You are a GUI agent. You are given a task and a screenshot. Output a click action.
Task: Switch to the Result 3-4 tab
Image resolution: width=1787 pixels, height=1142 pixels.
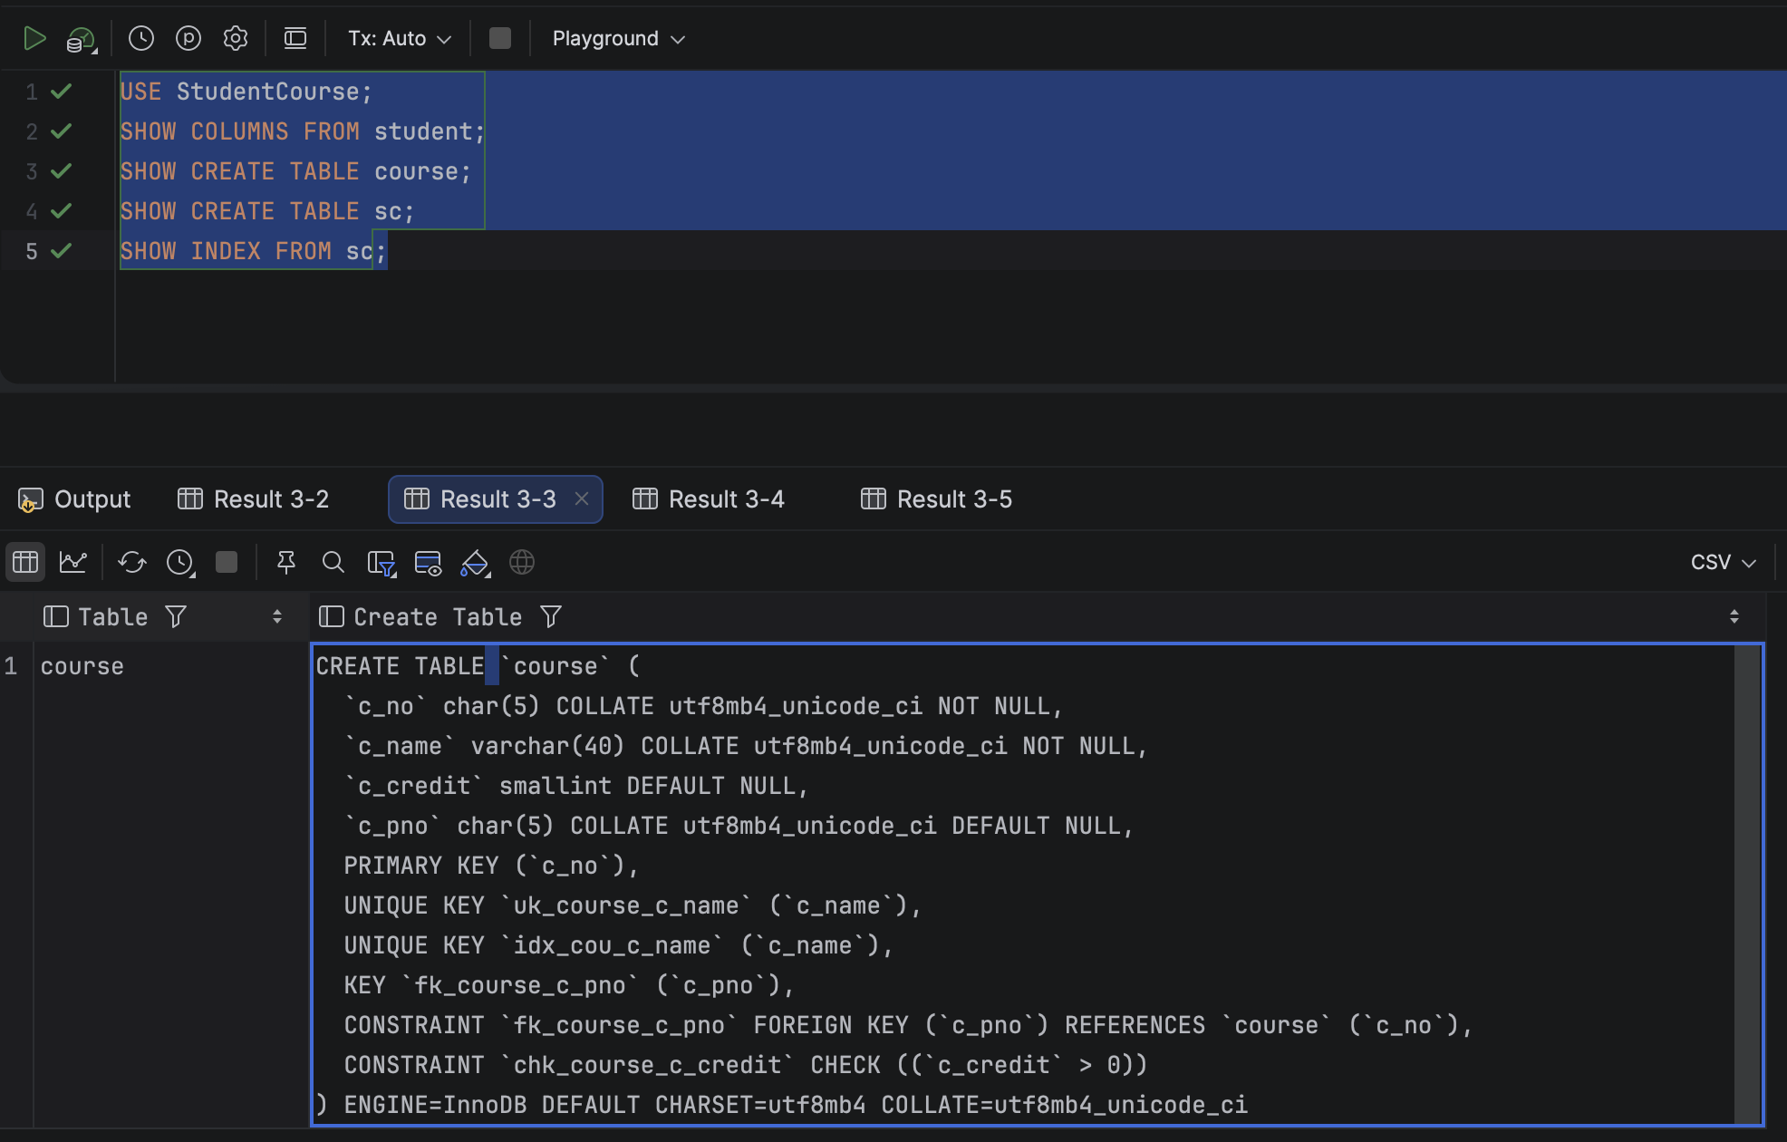point(709,499)
